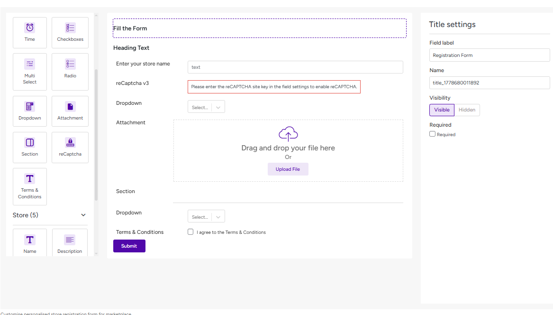Select the store Name field icon
This screenshot has width=553, height=315.
[30, 240]
